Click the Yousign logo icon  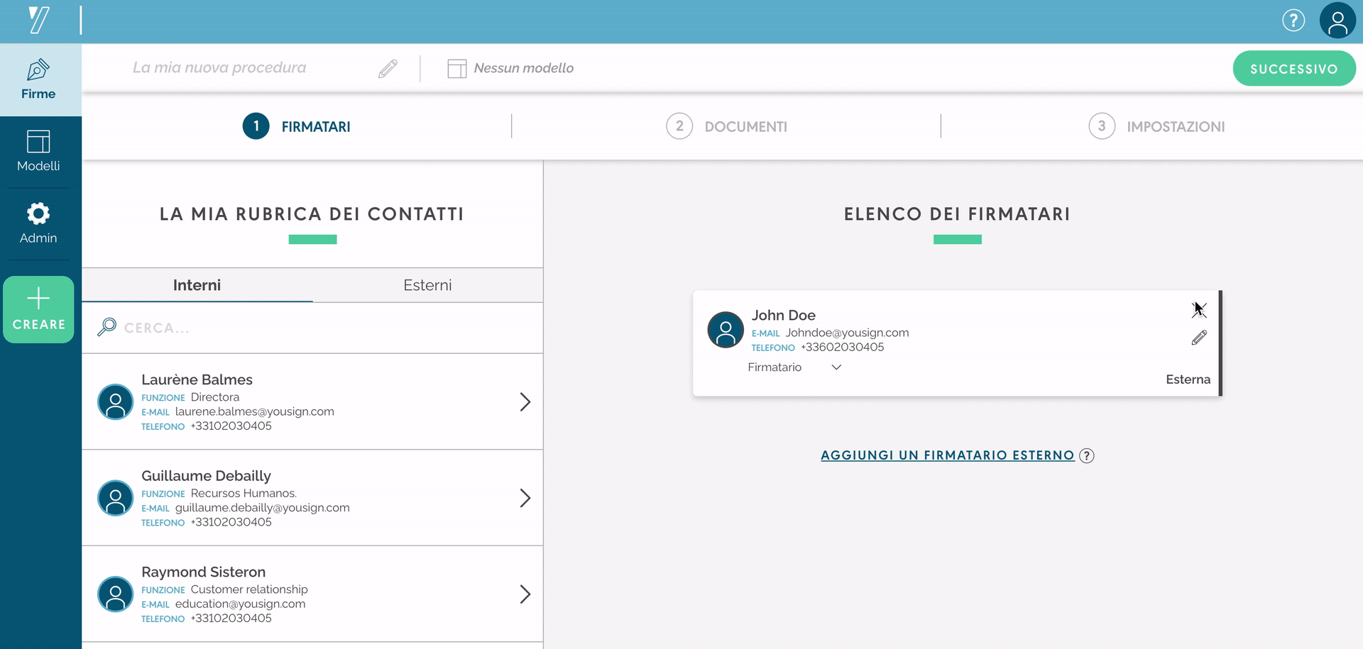click(x=39, y=20)
